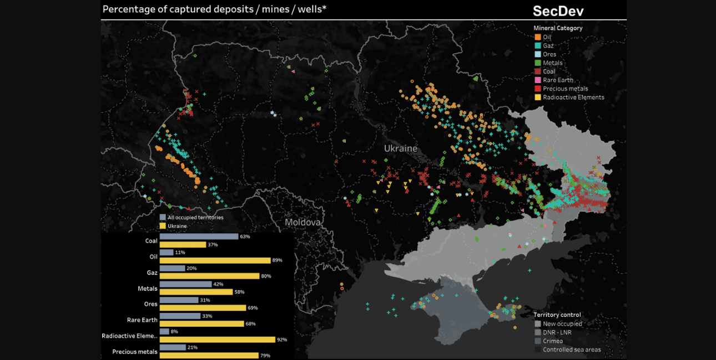Click the light blue Ores legend swatch
Image resolution: width=716 pixels, height=360 pixels.
click(537, 54)
